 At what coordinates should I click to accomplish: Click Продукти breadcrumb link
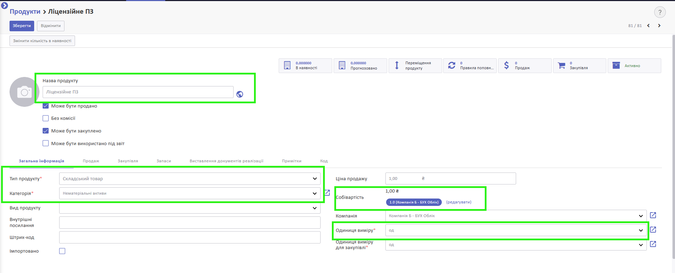[25, 12]
